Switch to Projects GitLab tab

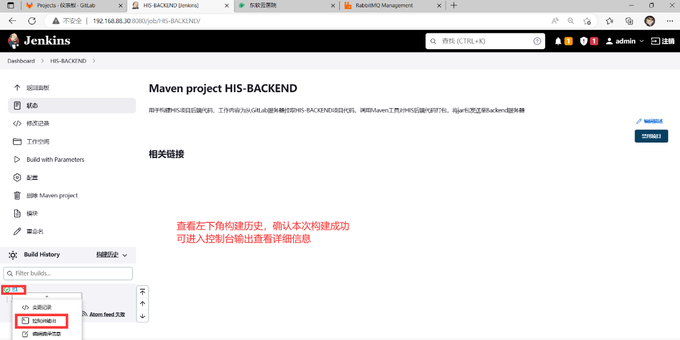point(73,6)
